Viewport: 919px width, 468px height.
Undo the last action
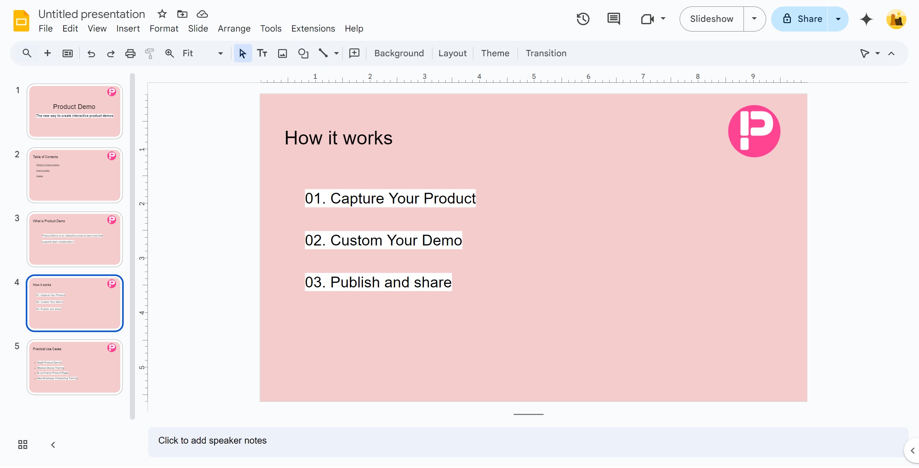[91, 53]
